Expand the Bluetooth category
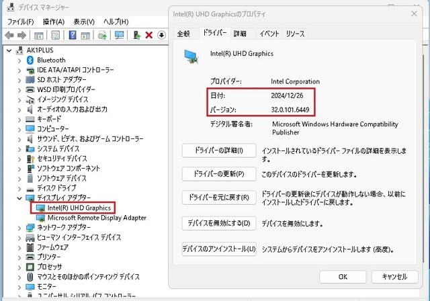Viewport: 430px width, 301px height. 19,60
